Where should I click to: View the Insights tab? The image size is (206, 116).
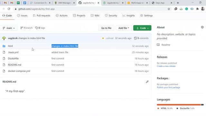click(129, 15)
